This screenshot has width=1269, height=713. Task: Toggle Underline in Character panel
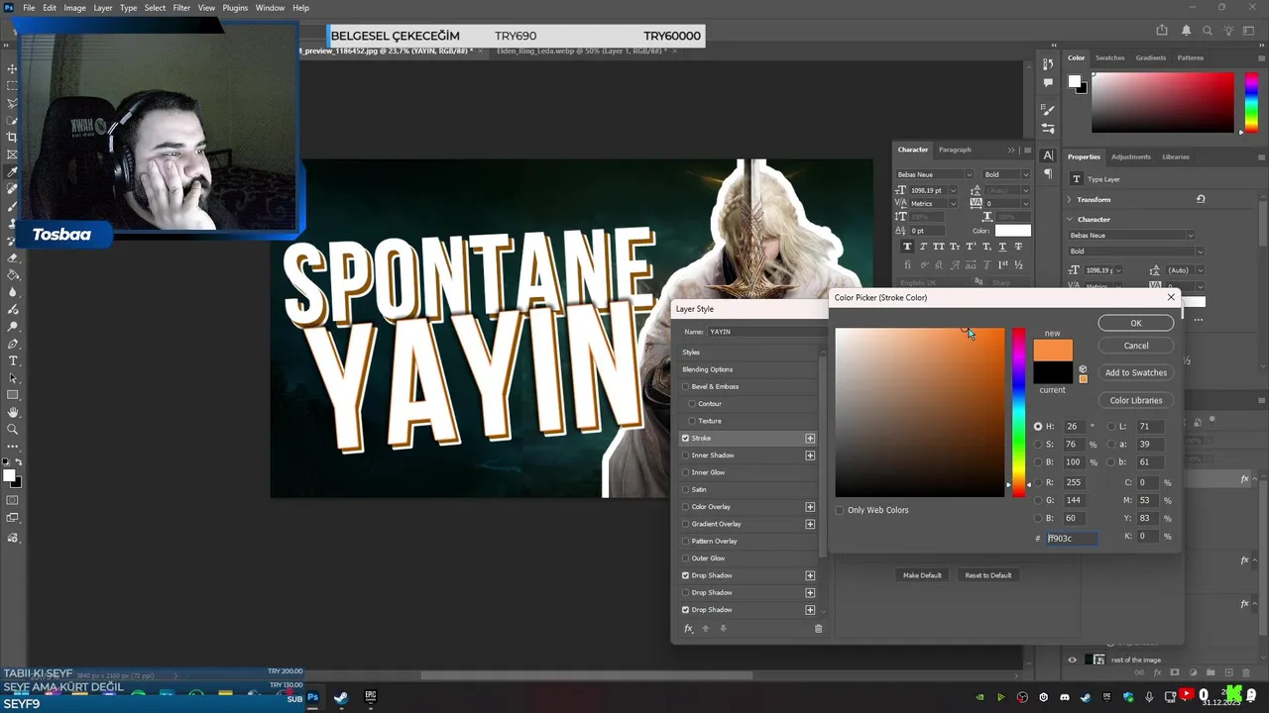click(x=1002, y=247)
